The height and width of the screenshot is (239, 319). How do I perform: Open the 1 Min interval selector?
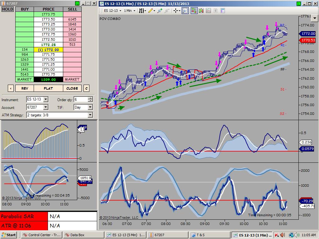[x=129, y=11]
